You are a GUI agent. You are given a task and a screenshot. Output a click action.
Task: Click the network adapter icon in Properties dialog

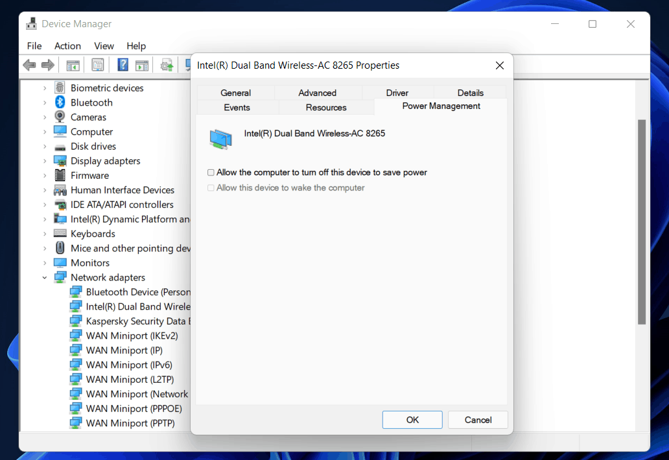click(x=220, y=139)
